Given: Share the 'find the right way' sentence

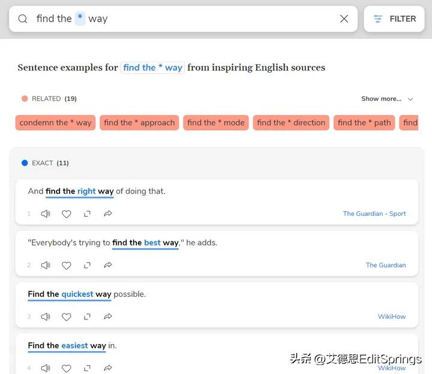Looking at the screenshot, I should click(108, 213).
